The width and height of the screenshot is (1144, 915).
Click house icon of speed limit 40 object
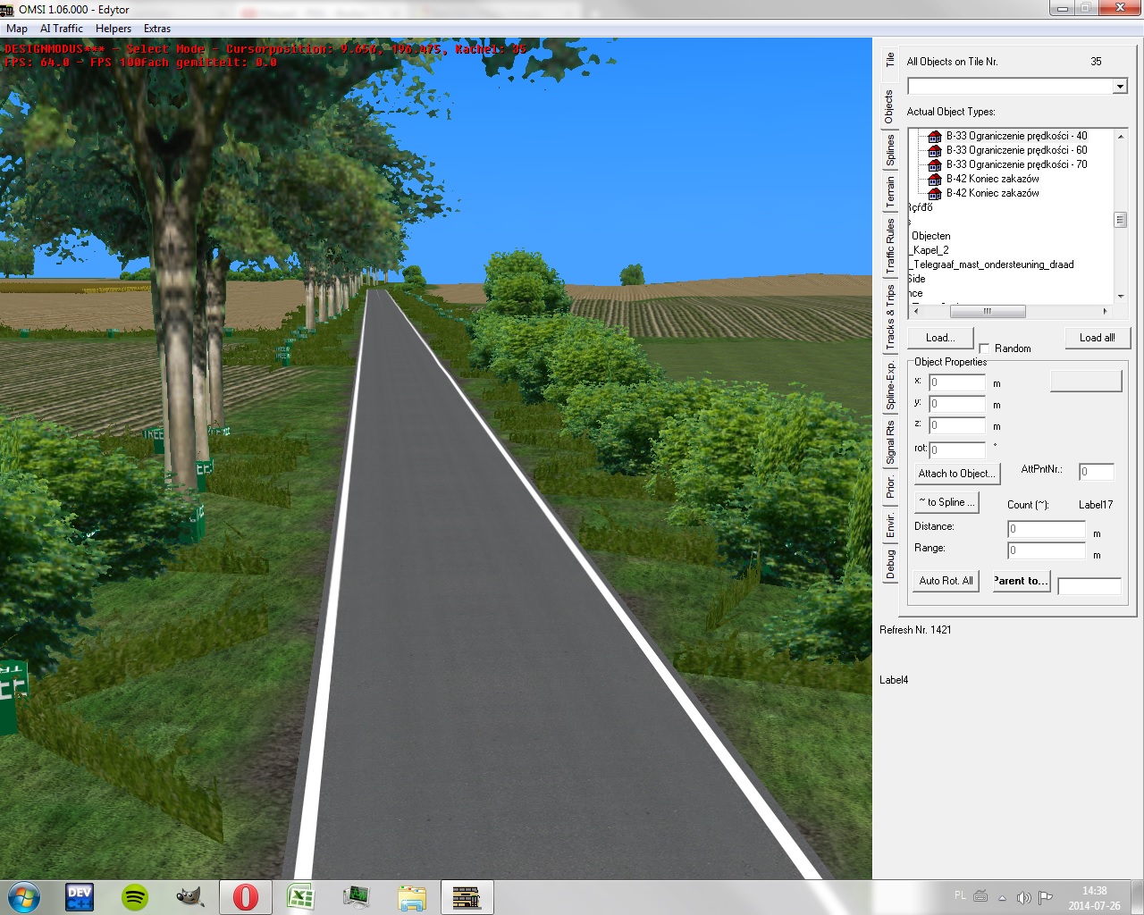pyautogui.click(x=935, y=136)
